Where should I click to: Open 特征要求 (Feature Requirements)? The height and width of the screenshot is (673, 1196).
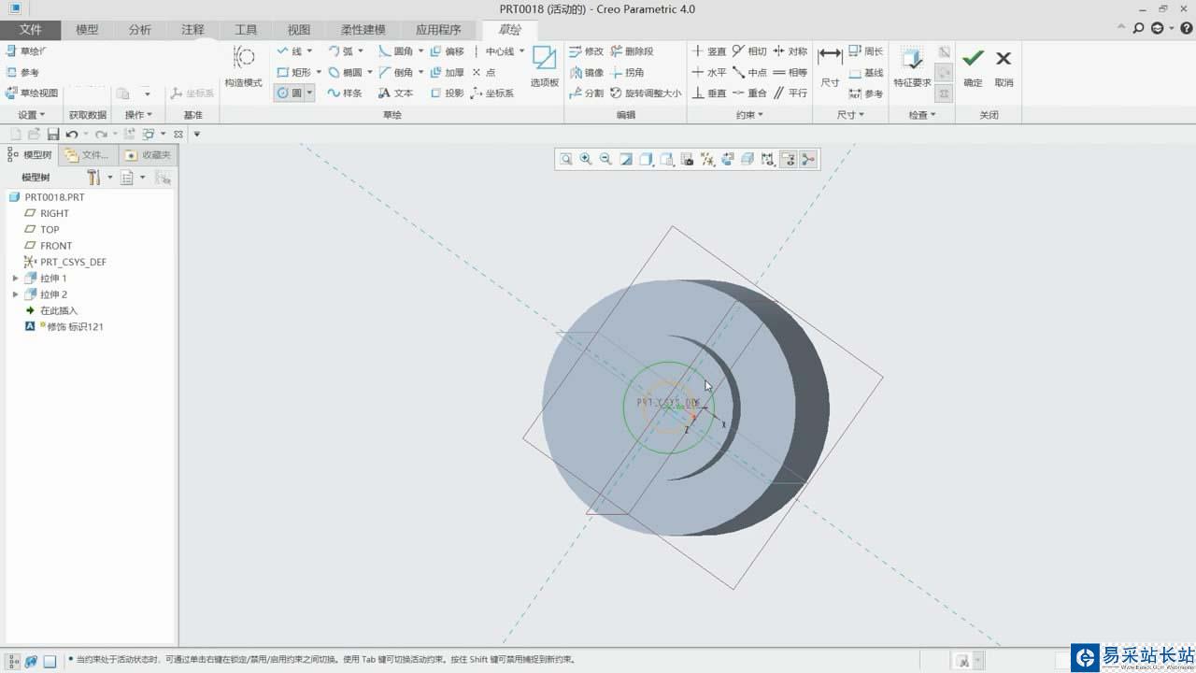912,65
